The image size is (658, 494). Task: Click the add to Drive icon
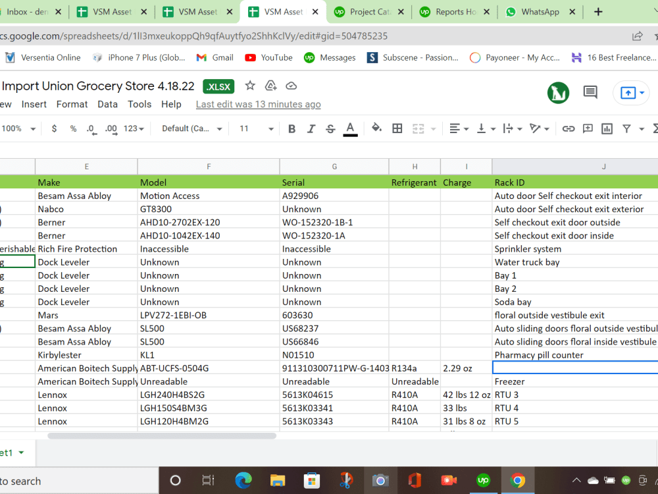270,86
